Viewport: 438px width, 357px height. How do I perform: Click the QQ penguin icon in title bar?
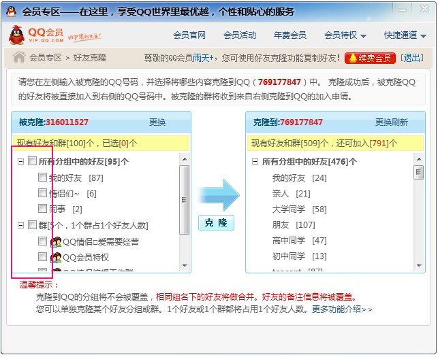pyautogui.click(x=11, y=12)
